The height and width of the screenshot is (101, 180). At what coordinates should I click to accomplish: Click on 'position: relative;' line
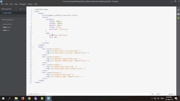pos(58,29)
